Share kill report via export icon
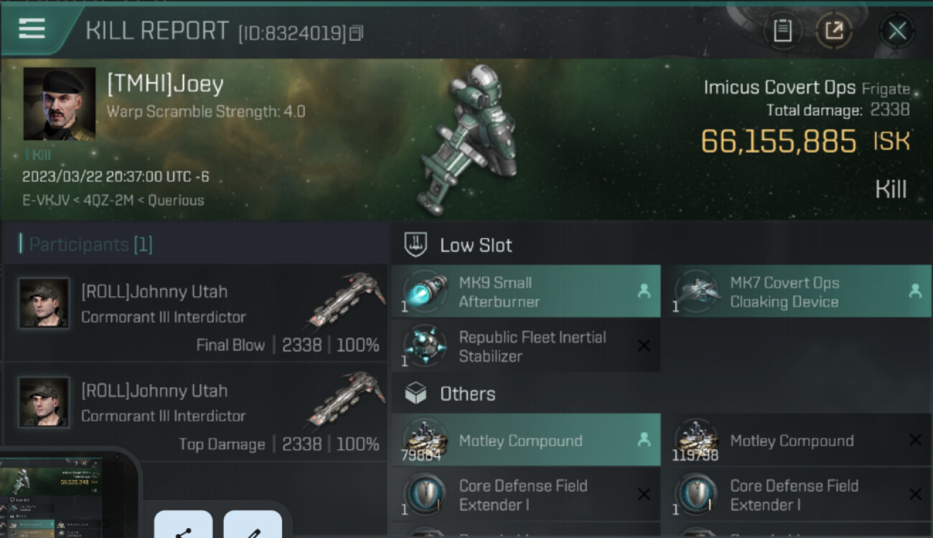Viewport: 933px width, 538px height. coord(834,31)
